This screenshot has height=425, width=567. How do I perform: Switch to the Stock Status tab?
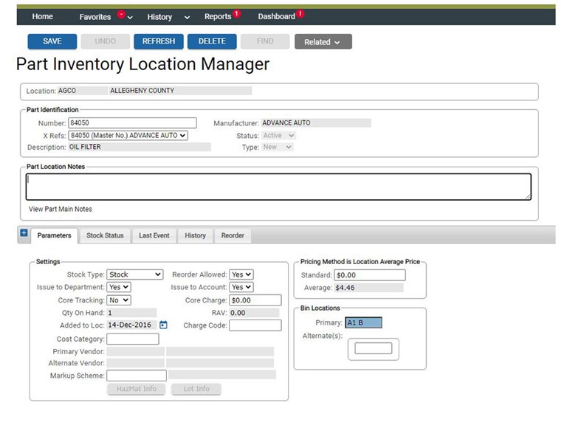click(105, 235)
